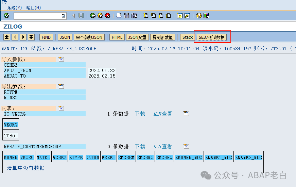296x187 pixels.
Task: Click the VKORG header in IT_VKORG table
Action: 11,125
